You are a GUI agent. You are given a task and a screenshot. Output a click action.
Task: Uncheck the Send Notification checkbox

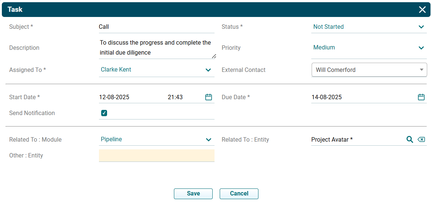click(104, 113)
